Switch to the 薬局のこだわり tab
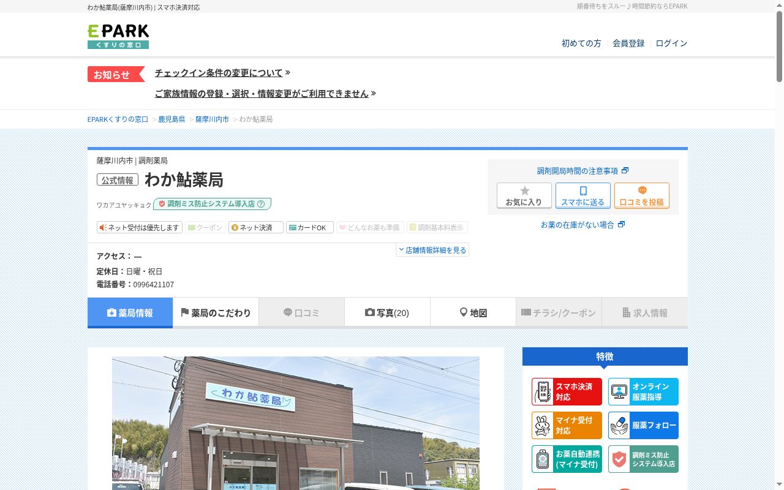The width and height of the screenshot is (784, 490). (x=216, y=313)
